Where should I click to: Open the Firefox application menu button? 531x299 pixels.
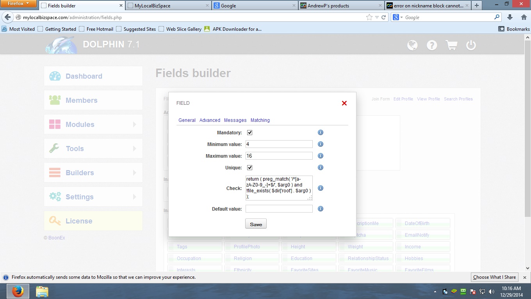tap(19, 4)
